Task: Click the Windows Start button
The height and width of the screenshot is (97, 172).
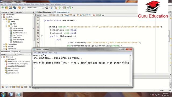Action: point(3,95)
